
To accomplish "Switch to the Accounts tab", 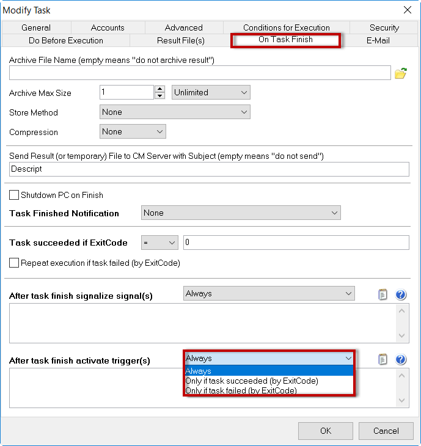I will tap(108, 27).
